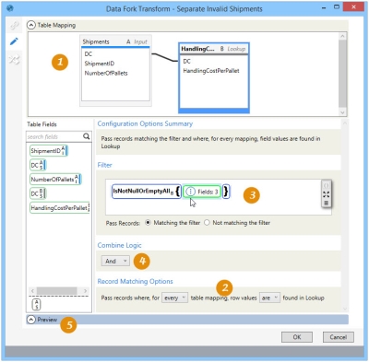Viewport: 369px width, 362px height.
Task: Select the IsNotNullOrEmptyAll function block
Action: coord(147,192)
